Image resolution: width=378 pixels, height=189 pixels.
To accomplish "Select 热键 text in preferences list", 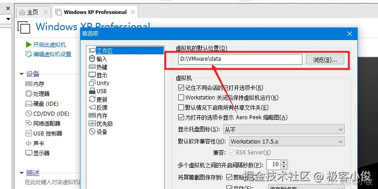I will click(x=102, y=67).
